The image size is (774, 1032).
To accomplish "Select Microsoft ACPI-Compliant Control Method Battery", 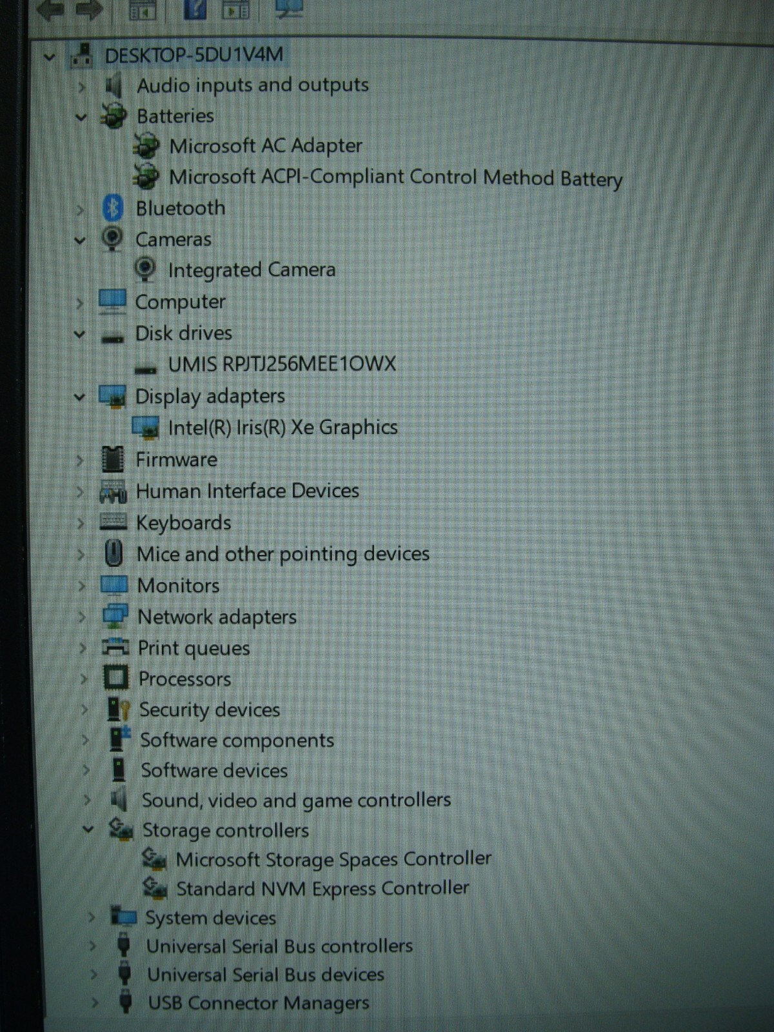I will point(395,177).
